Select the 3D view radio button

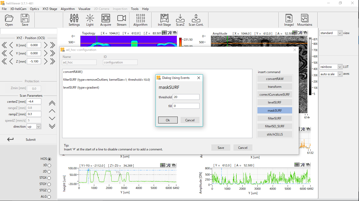49,165
